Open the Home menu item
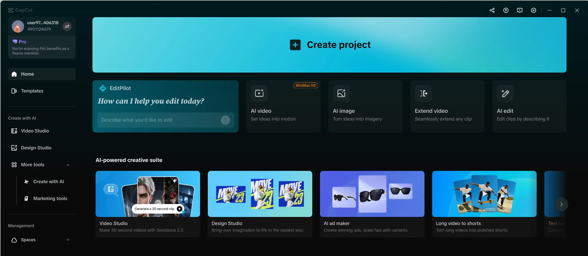The image size is (588, 256). pyautogui.click(x=42, y=74)
